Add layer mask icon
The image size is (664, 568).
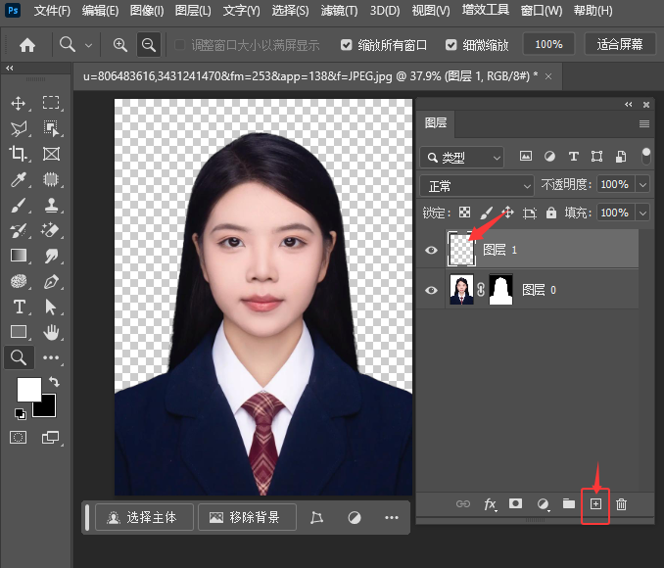point(516,504)
